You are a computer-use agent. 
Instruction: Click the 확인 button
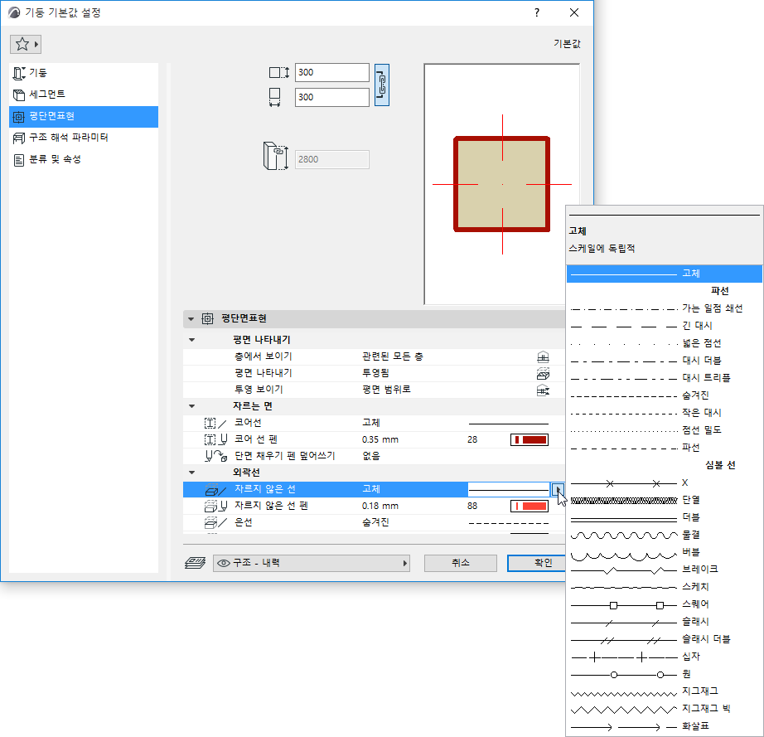point(536,563)
